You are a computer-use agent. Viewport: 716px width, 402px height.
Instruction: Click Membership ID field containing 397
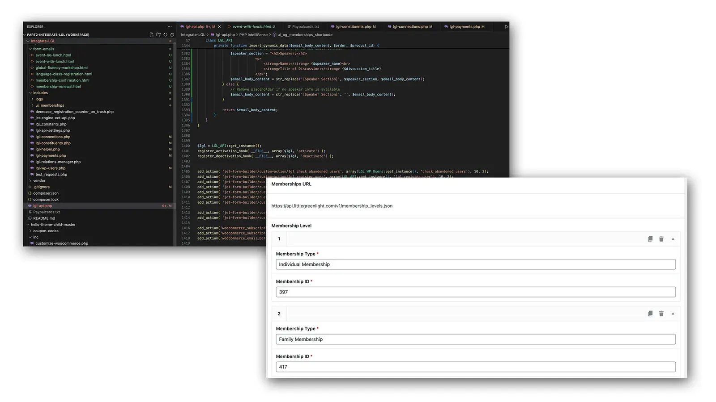coord(476,292)
